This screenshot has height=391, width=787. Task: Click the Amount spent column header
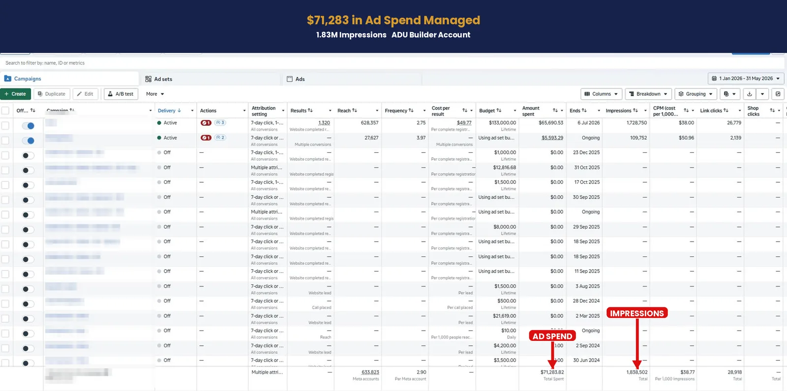pos(530,111)
